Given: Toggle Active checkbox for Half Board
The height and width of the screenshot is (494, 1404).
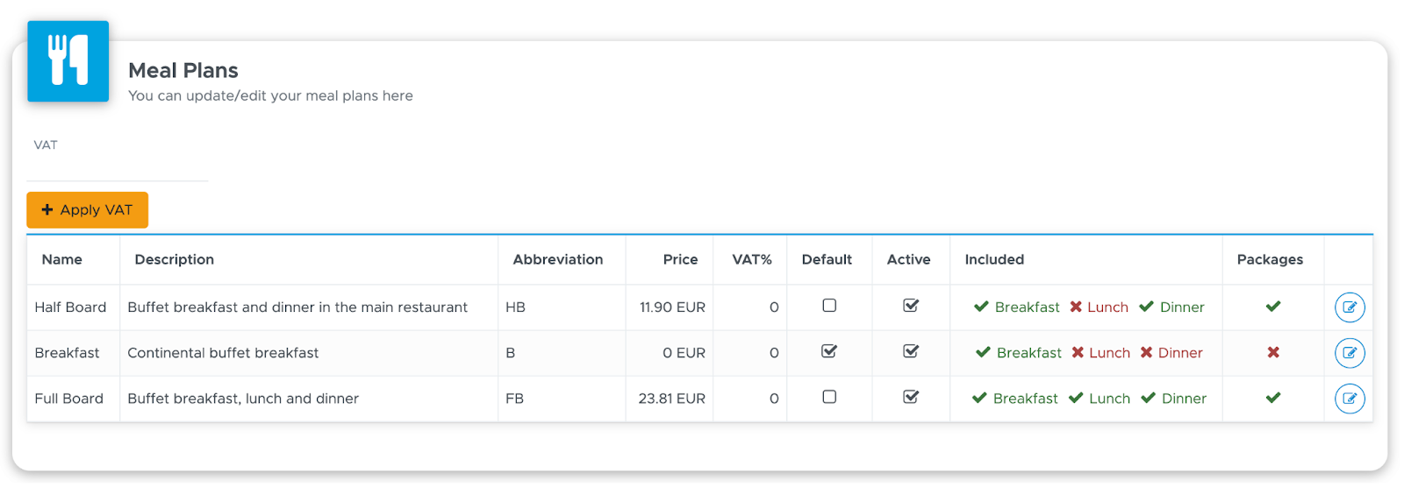Looking at the screenshot, I should (x=911, y=306).
